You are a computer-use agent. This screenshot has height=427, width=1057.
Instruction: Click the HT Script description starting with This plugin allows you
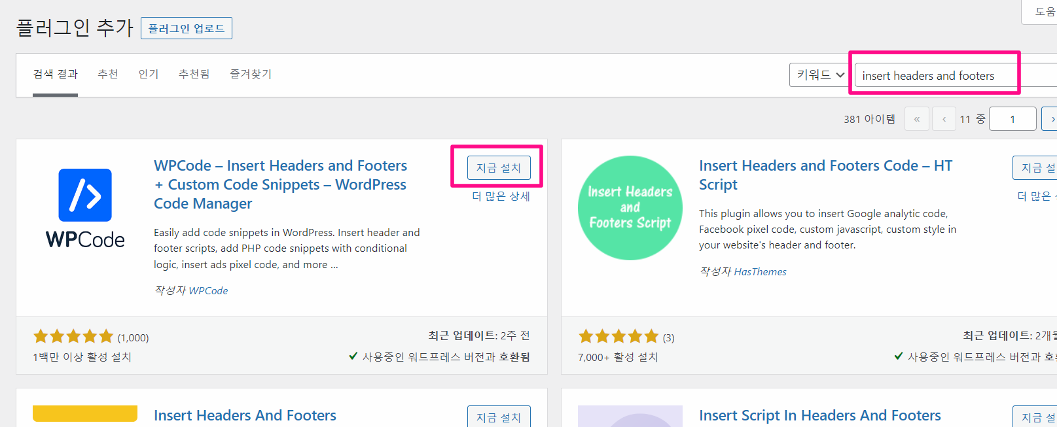pyautogui.click(x=827, y=230)
